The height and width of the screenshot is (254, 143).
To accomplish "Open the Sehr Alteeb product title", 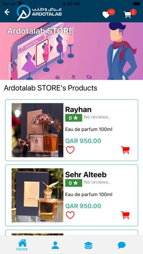I will pyautogui.click(x=86, y=175).
